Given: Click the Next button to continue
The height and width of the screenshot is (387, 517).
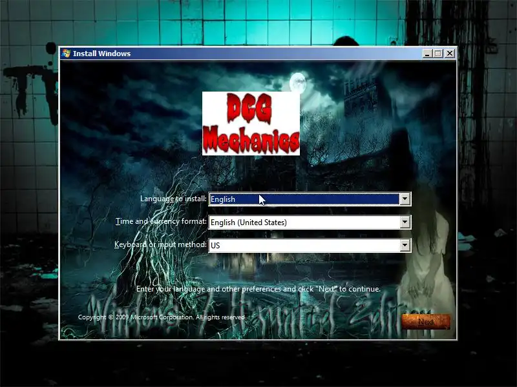Looking at the screenshot, I should pyautogui.click(x=426, y=321).
